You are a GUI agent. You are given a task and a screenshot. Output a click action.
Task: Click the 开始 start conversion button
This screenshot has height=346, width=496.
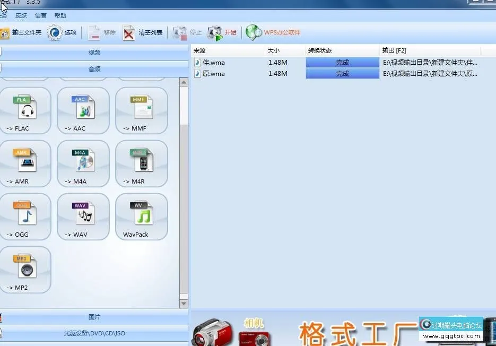[x=223, y=32]
